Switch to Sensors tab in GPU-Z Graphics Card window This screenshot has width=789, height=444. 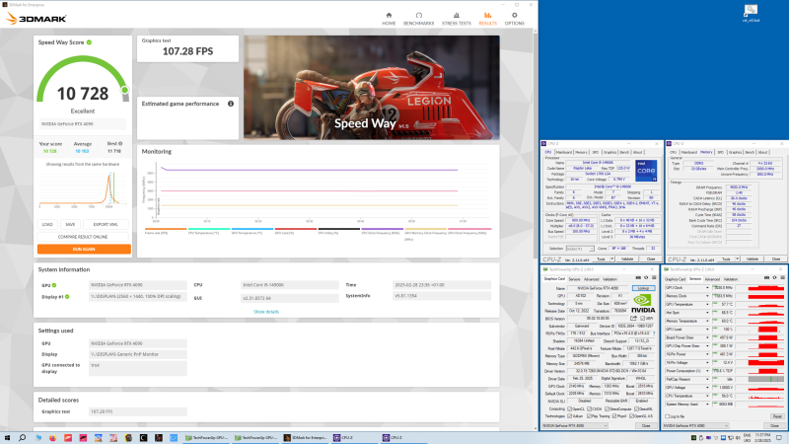[574, 279]
